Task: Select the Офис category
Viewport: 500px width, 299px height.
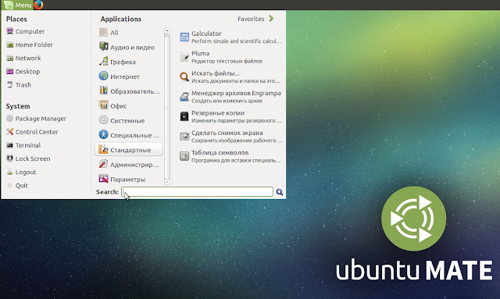Action: [x=128, y=106]
